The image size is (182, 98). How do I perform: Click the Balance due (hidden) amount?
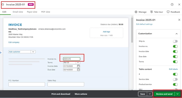pyautogui.click(x=121, y=24)
